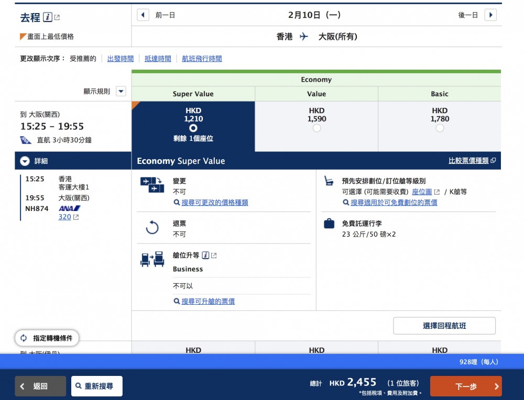Click the 直航 3小時30分鐘 duration text

point(64,140)
